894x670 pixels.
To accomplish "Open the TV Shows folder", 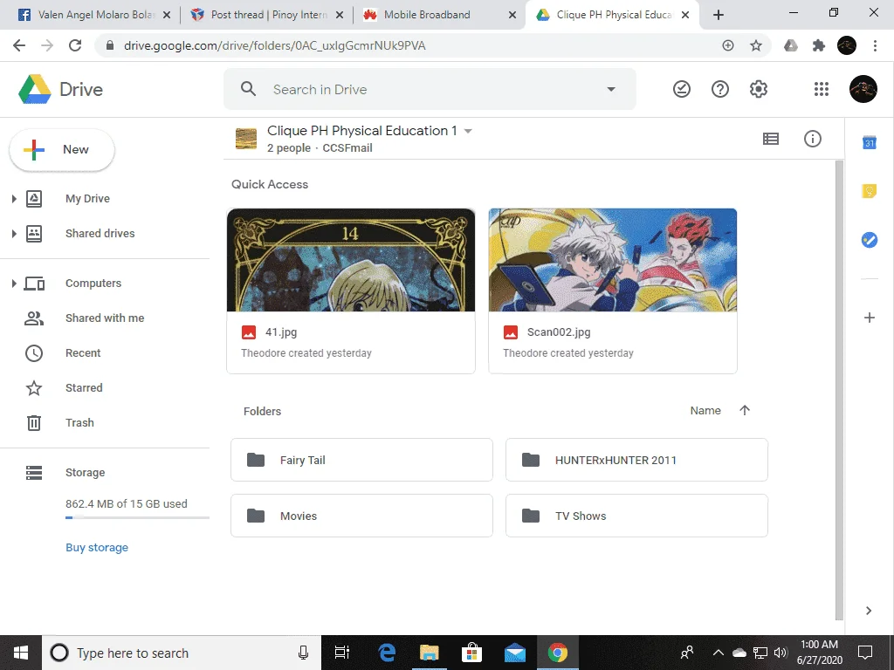I will tap(636, 516).
